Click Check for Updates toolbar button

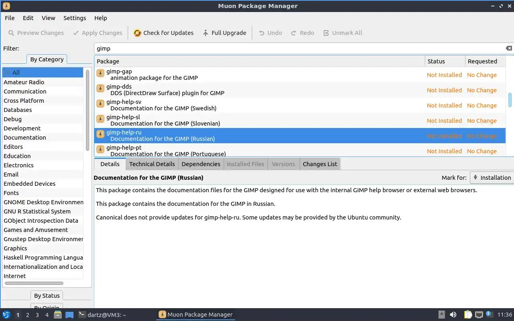(x=163, y=33)
